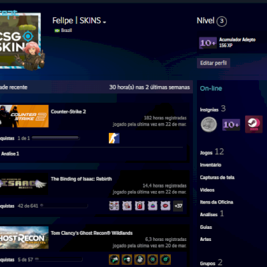Open the Counter-Strike 2 game banner

[x=24, y=116]
